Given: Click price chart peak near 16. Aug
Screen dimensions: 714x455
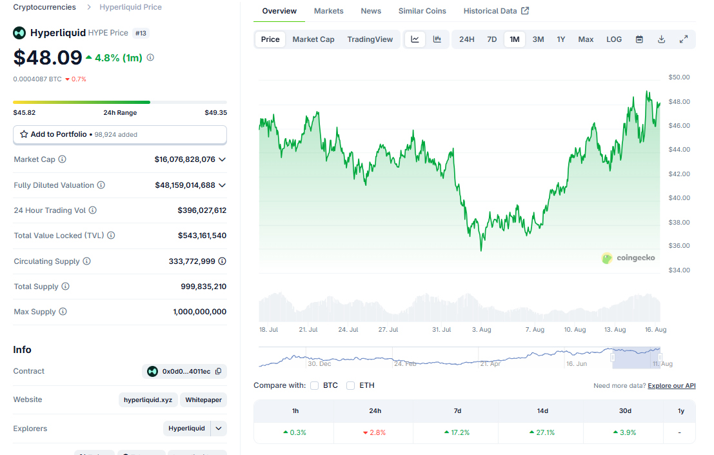Looking at the screenshot, I should click(648, 92).
